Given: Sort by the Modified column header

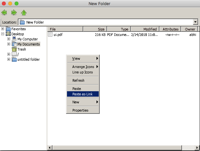Looking at the screenshot, I should (144, 29).
